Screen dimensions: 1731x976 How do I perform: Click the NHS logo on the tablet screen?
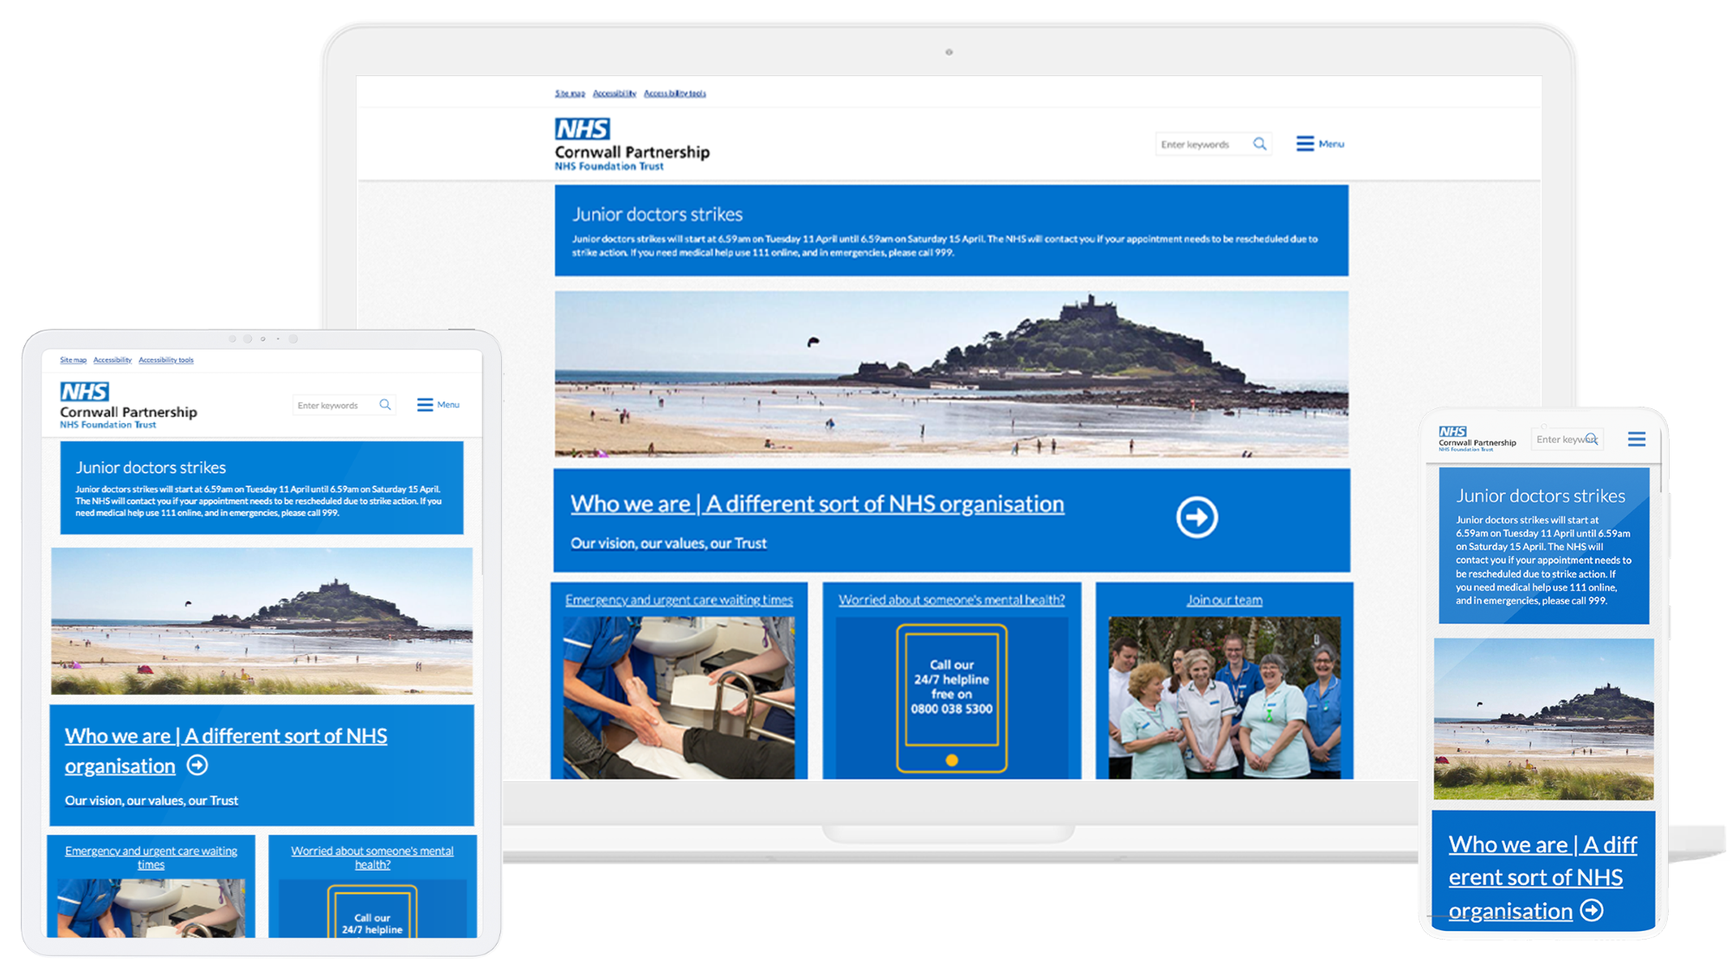pyautogui.click(x=85, y=392)
